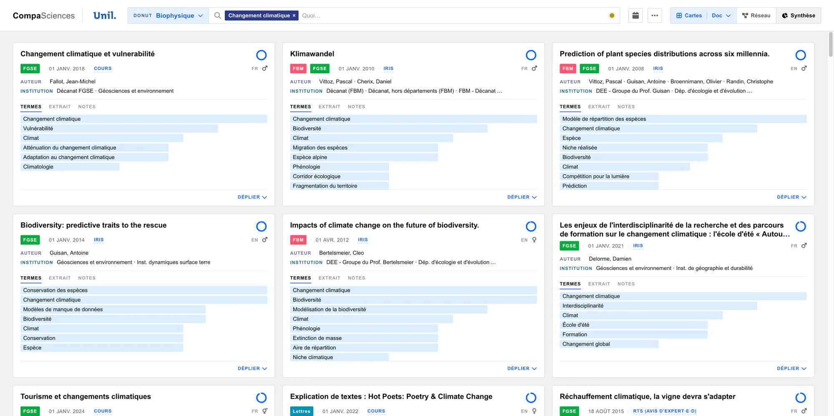Expand Impacts of climate change card with Déplier
The width and height of the screenshot is (834, 416).
pyautogui.click(x=522, y=368)
